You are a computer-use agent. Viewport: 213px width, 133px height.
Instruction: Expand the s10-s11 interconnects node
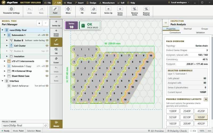pos(5,61)
